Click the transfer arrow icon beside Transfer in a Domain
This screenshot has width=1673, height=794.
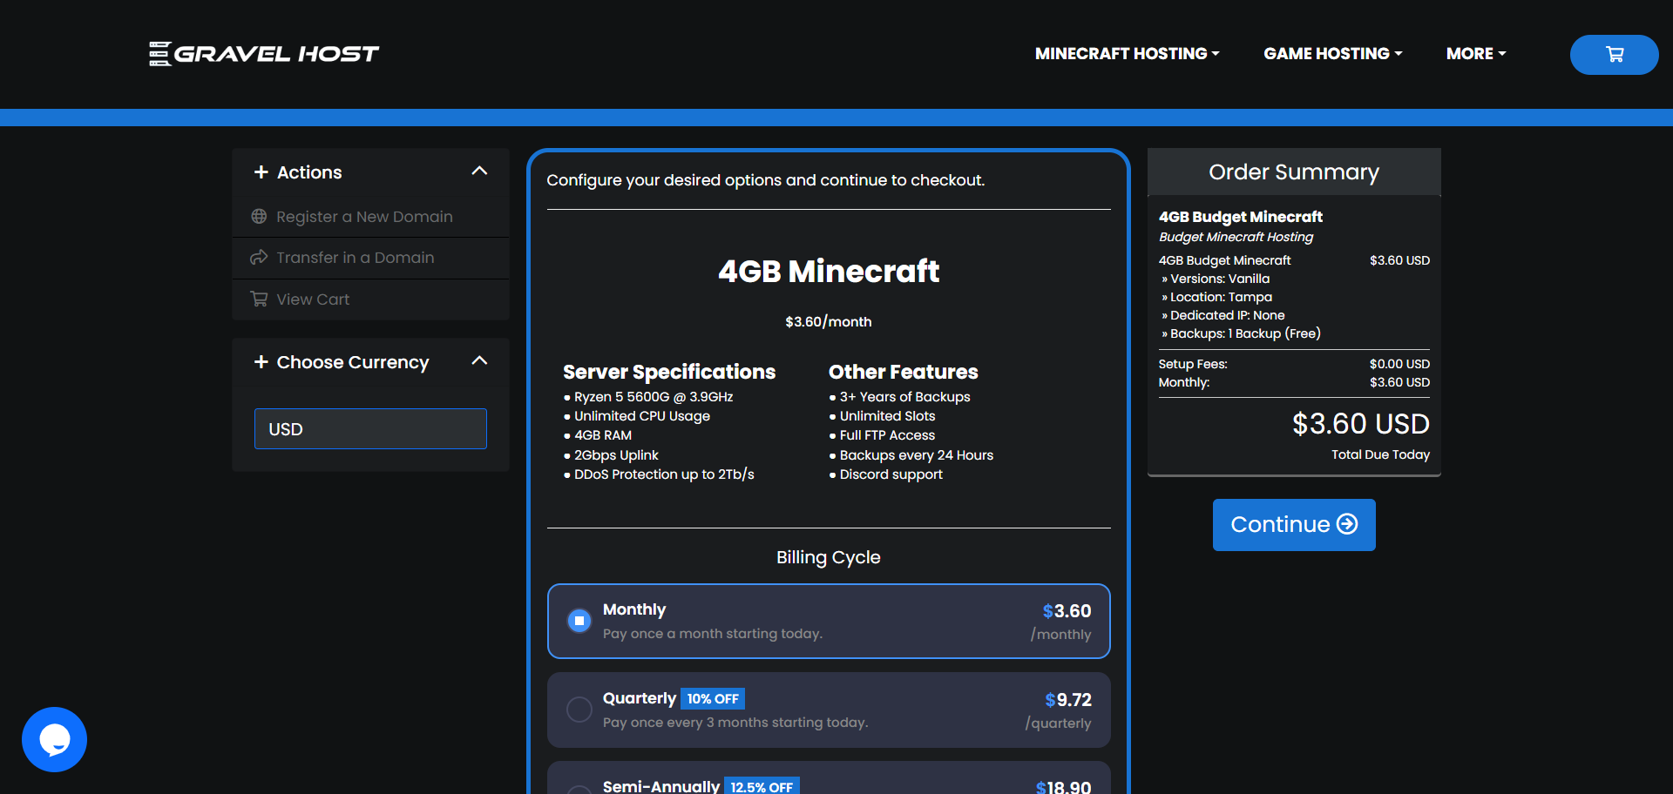tap(258, 258)
